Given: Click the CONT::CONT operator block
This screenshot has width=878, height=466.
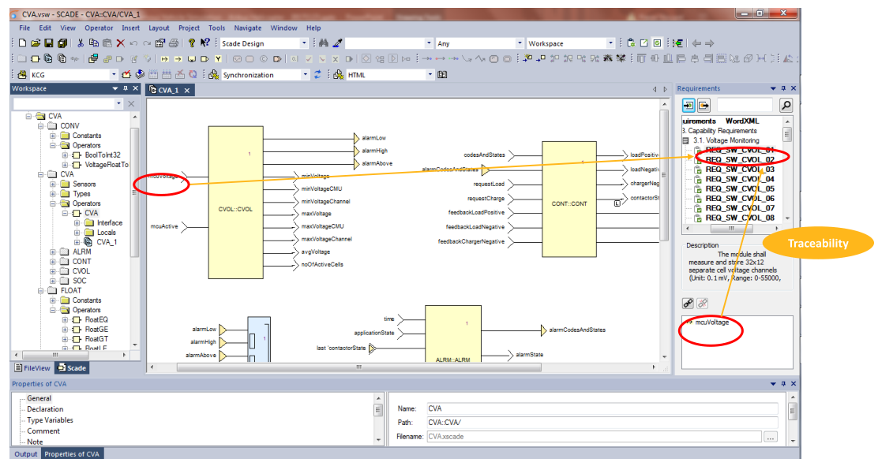Looking at the screenshot, I should [x=569, y=199].
